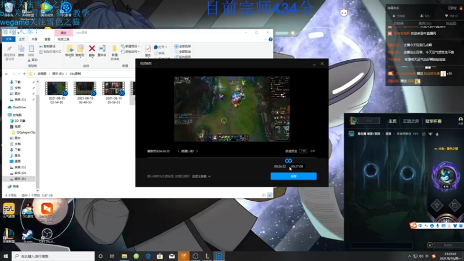Select video file 2021-08-15 02-54-30

point(56,93)
